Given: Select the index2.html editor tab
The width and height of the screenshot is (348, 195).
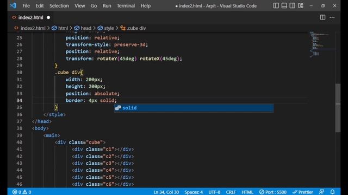Looking at the screenshot, I should tap(30, 17).
